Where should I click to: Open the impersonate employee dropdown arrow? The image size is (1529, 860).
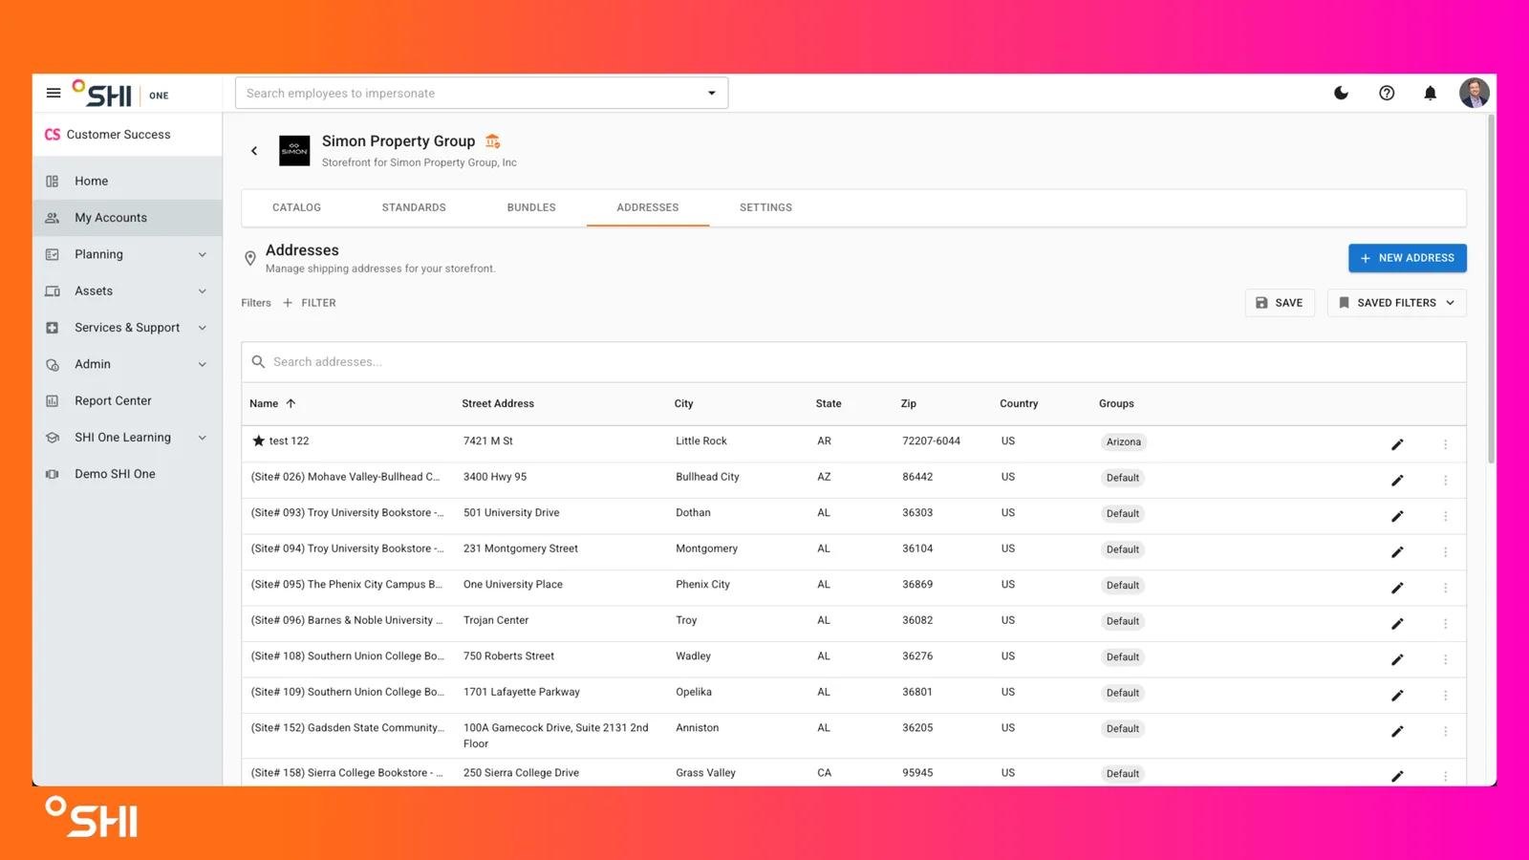point(711,94)
